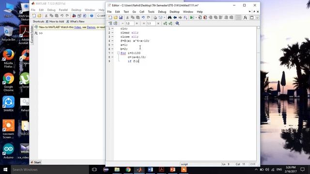Clear all breakpoints with the red X icon
This screenshot has height=174, width=310.
click(205, 17)
